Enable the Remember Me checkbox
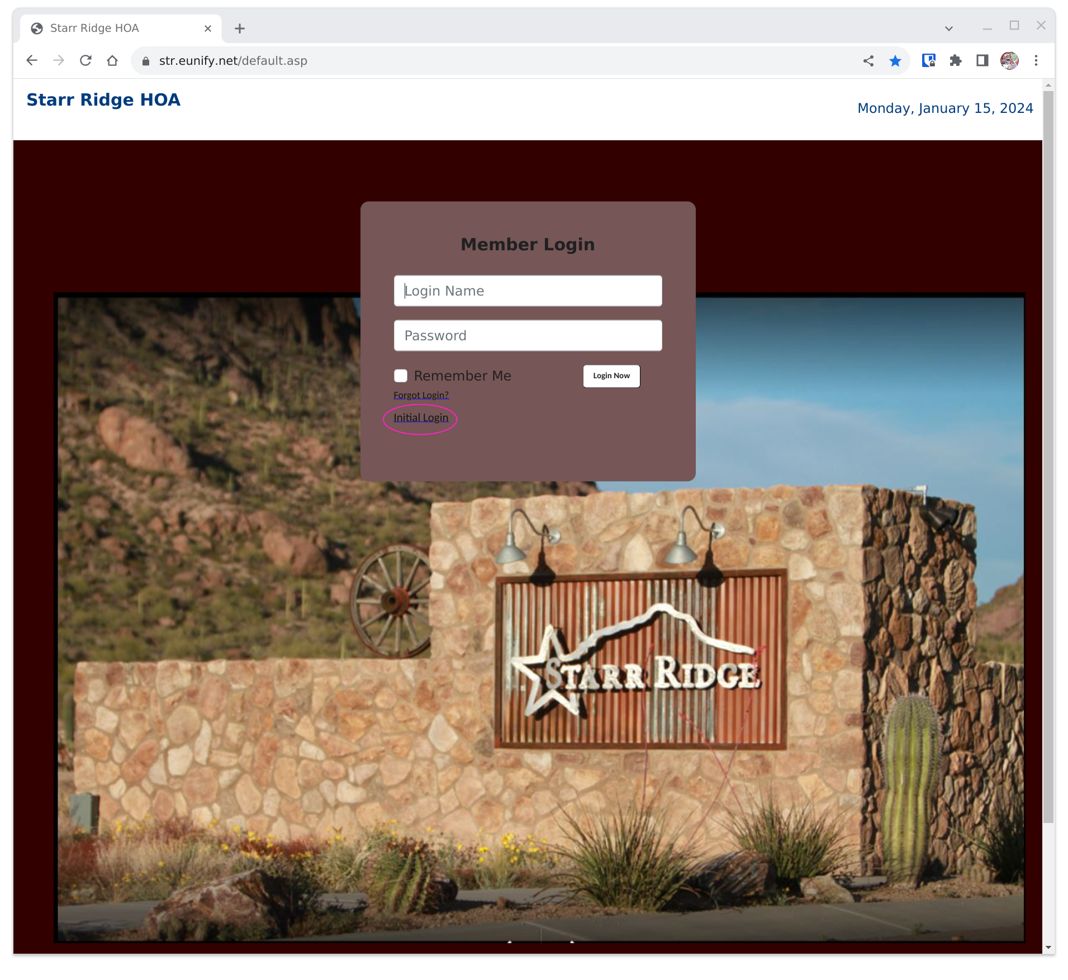 [x=400, y=375]
